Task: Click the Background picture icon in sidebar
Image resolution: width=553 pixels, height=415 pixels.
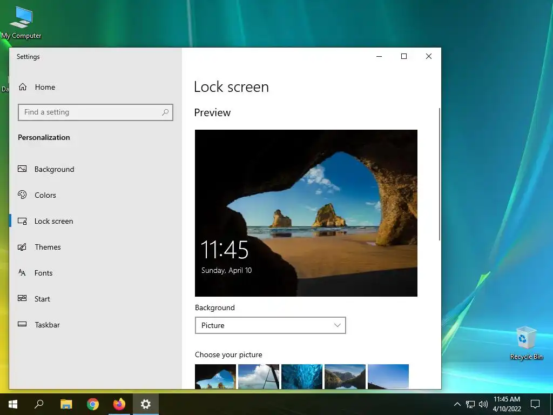Action: tap(22, 169)
